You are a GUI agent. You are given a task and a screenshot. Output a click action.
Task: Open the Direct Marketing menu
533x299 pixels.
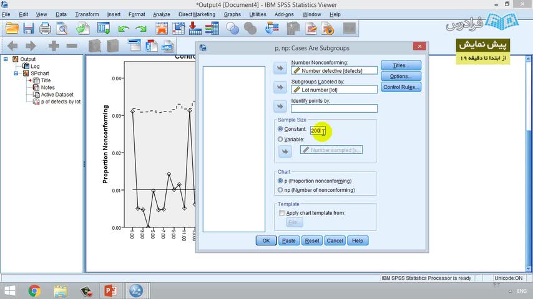point(197,14)
